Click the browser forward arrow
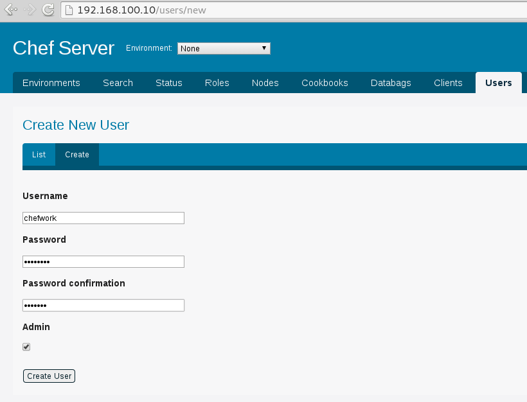This screenshot has height=402, width=527. [30, 10]
